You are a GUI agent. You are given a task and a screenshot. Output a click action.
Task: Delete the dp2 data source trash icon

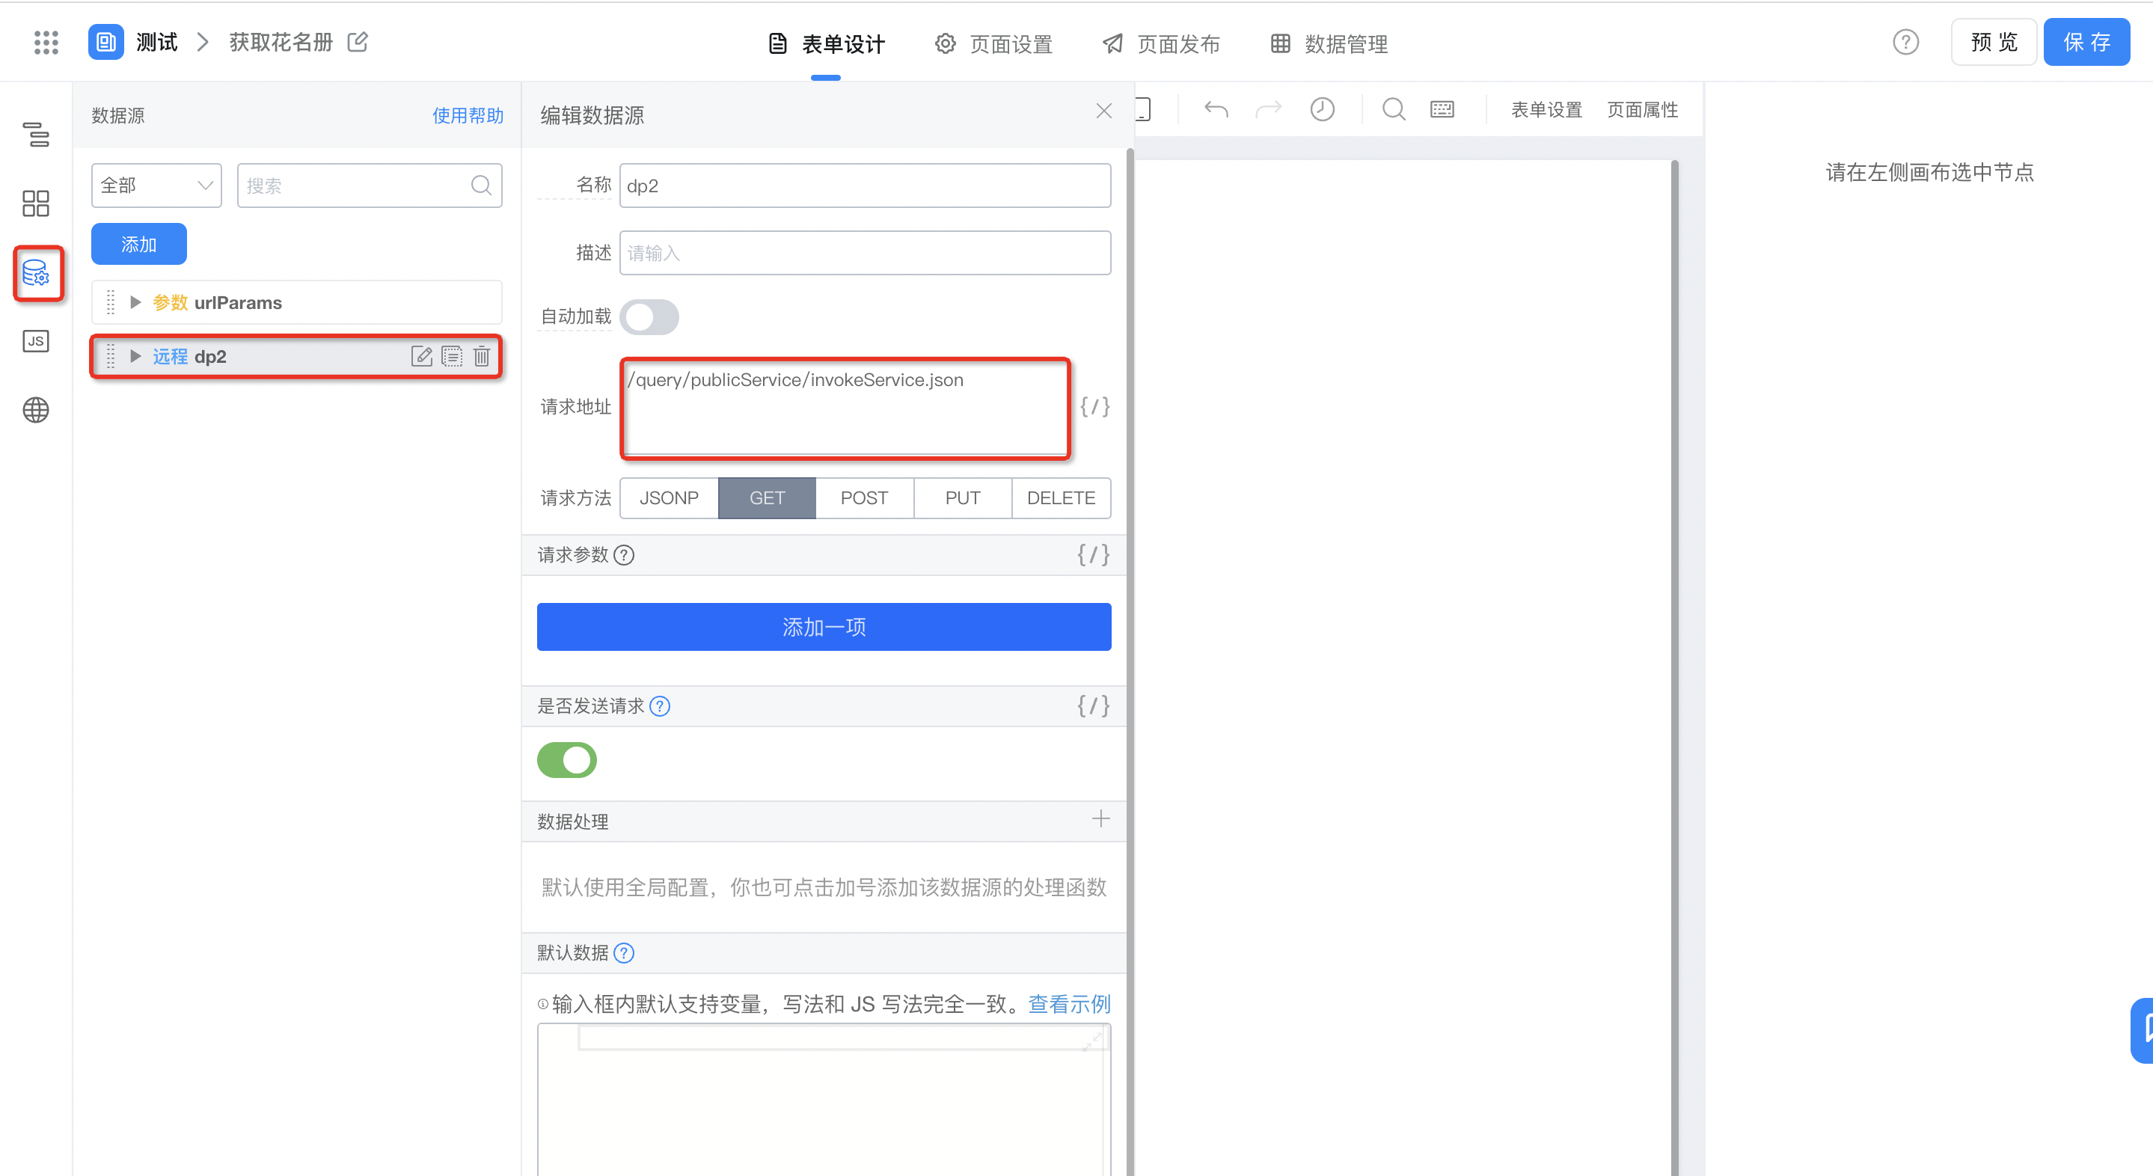[482, 356]
